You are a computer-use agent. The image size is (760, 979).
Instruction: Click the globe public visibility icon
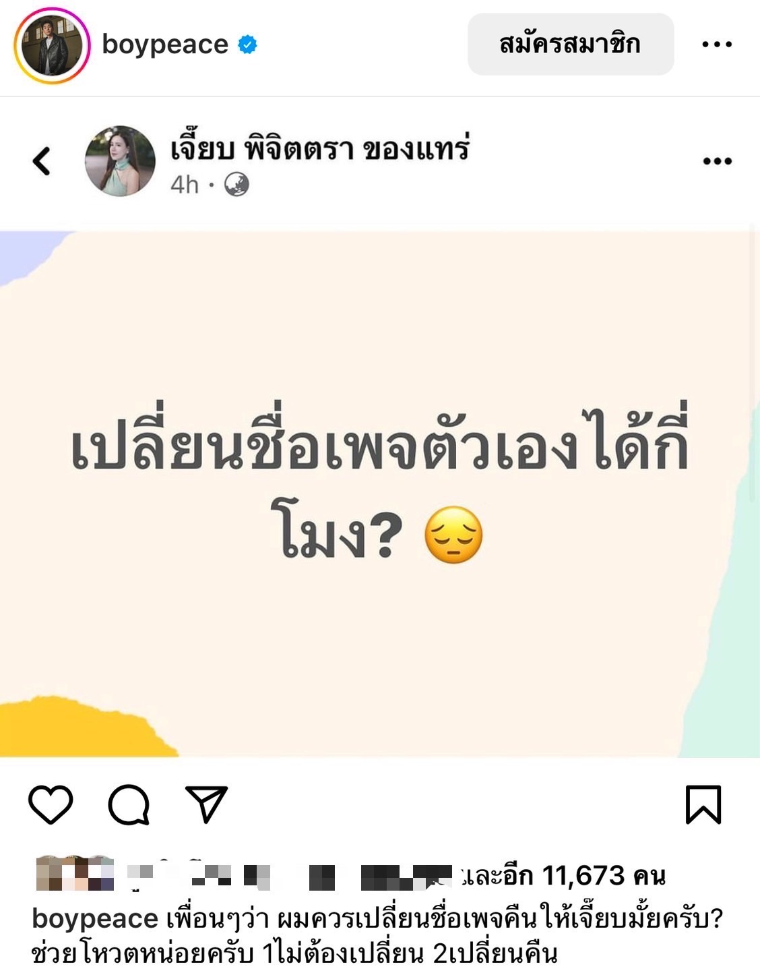(236, 184)
